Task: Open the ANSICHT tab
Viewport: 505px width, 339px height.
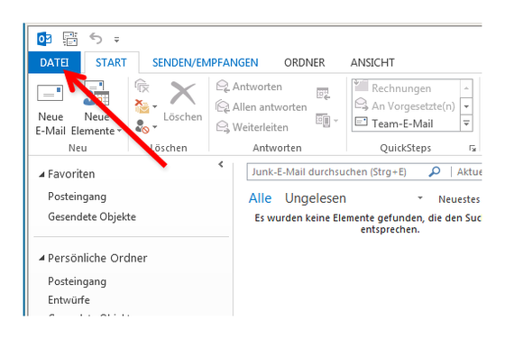Action: point(372,62)
